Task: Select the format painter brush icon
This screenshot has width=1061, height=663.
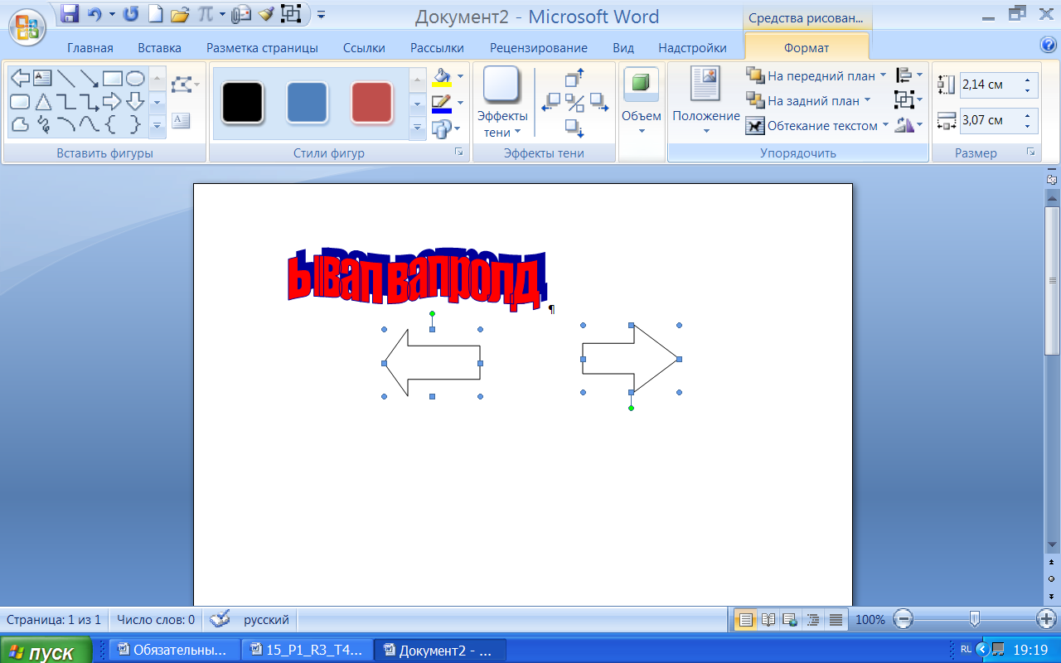Action: tap(266, 14)
